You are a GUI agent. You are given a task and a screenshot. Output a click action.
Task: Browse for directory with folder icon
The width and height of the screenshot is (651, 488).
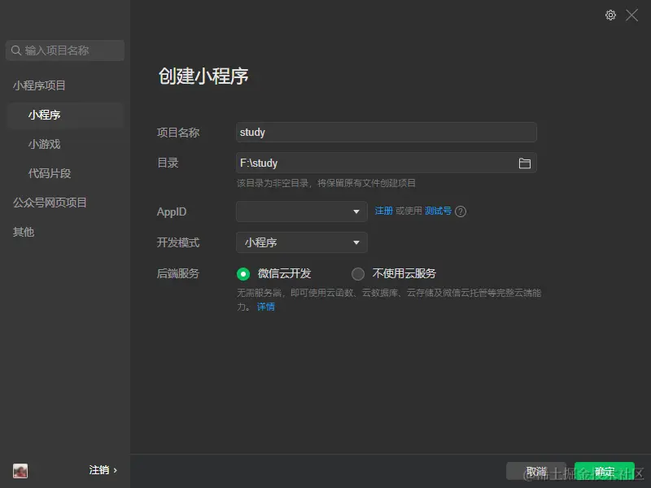tap(524, 163)
